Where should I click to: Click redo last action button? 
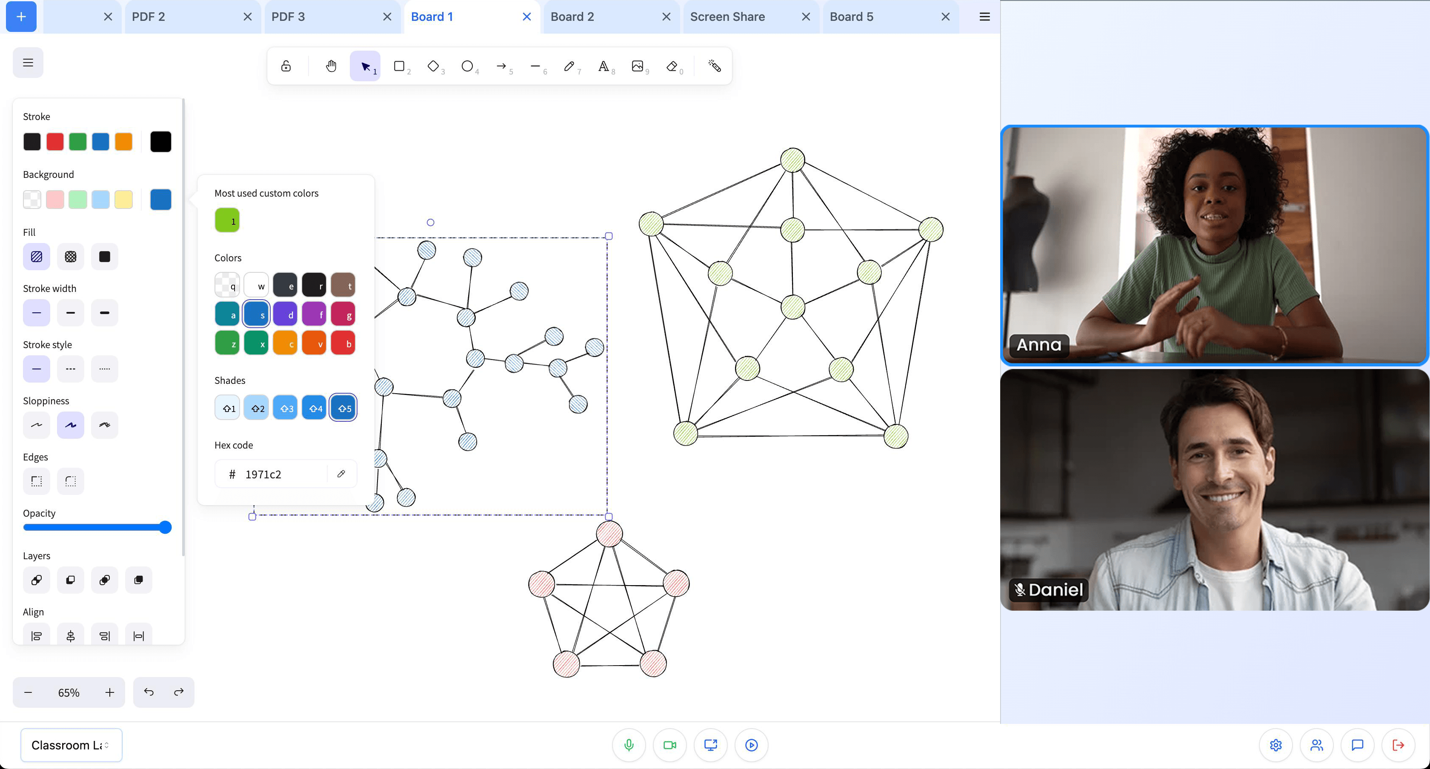tap(179, 692)
